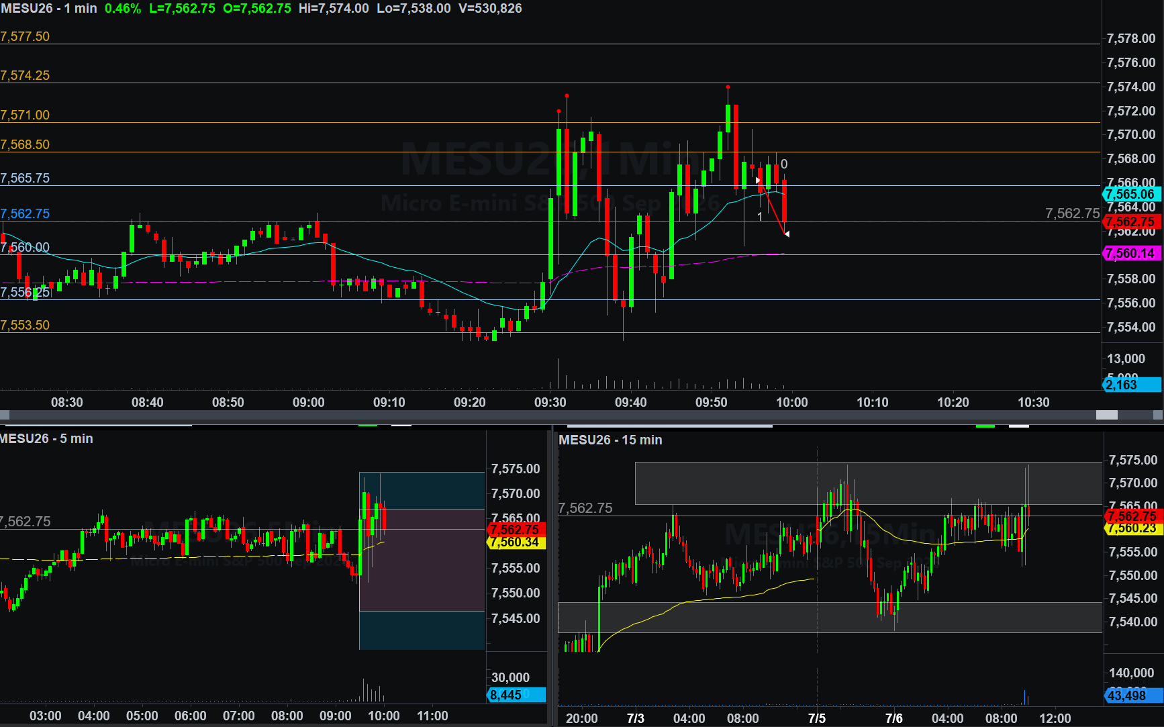Click the 10:30 time label on 1 min chart

click(x=1034, y=403)
